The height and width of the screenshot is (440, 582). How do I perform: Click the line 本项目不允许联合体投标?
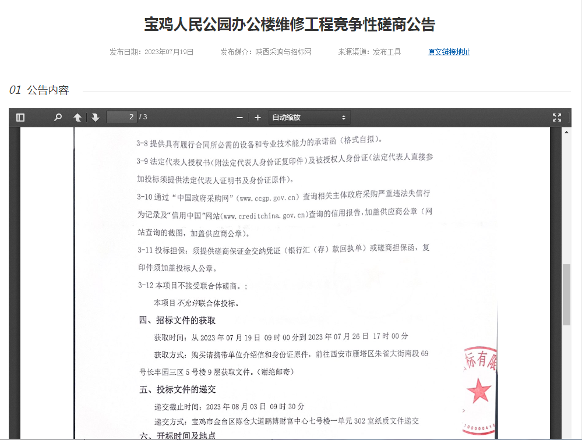[x=196, y=303]
